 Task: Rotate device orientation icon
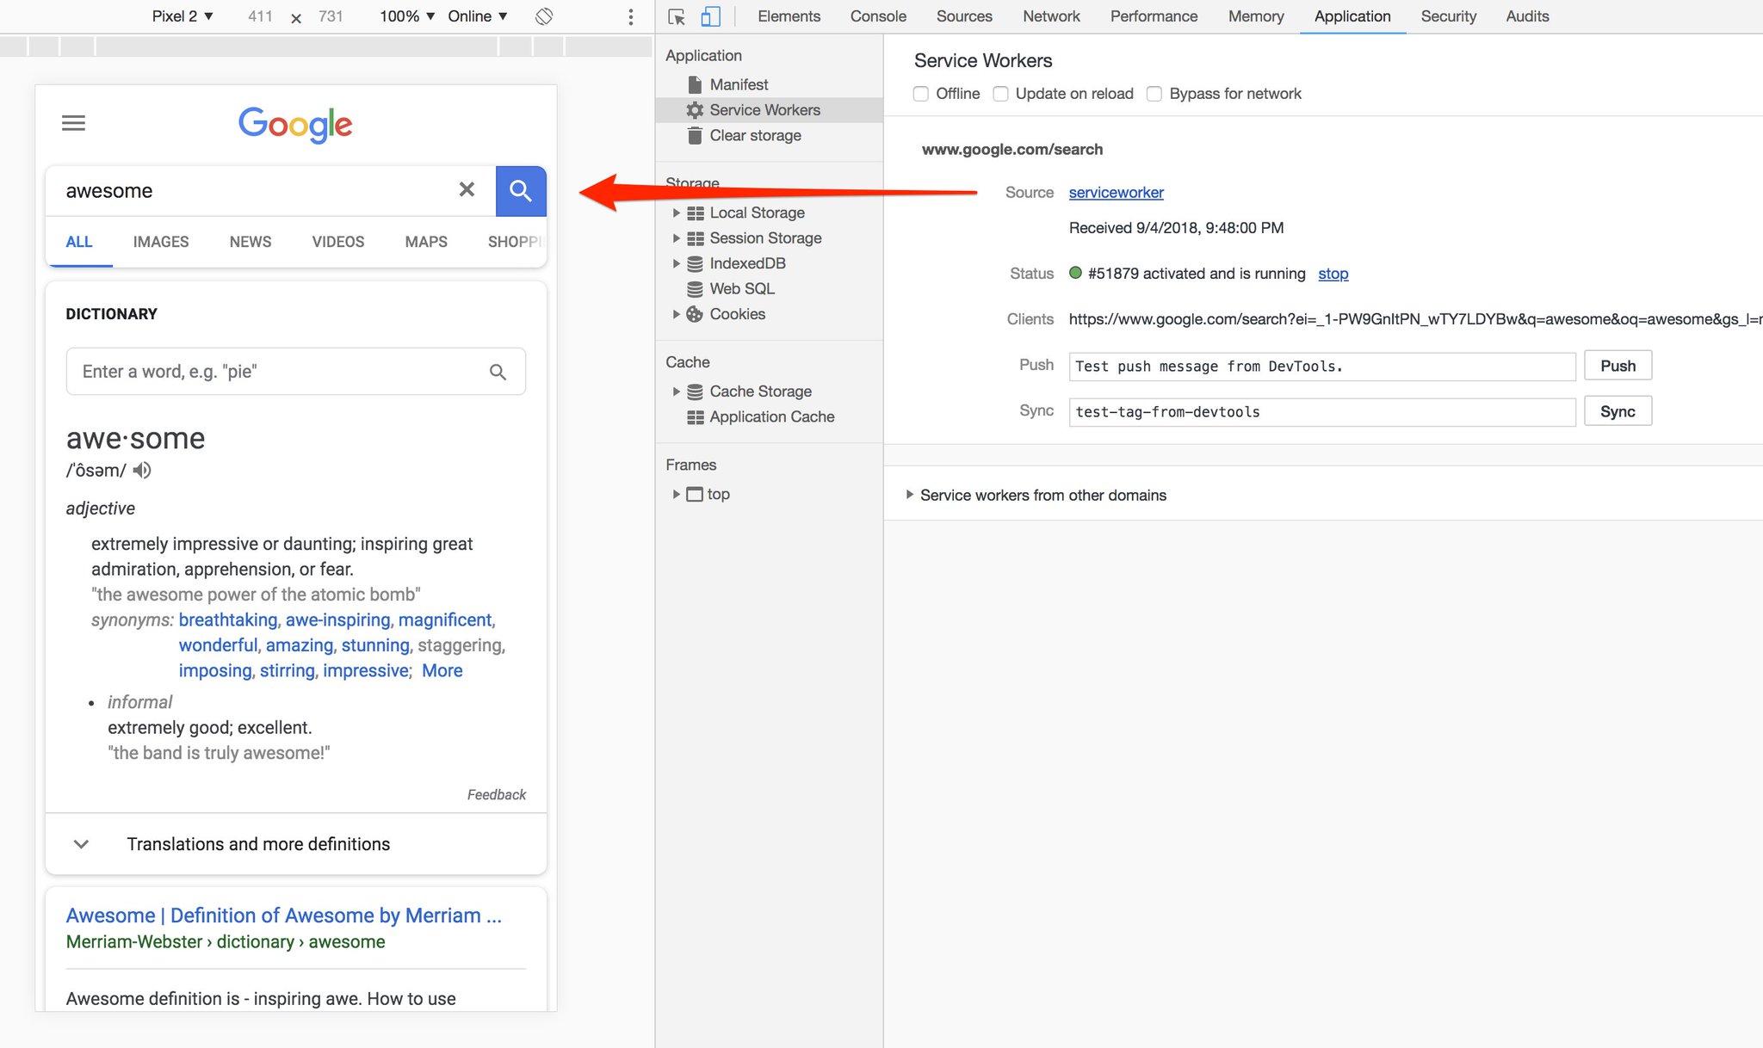543,16
